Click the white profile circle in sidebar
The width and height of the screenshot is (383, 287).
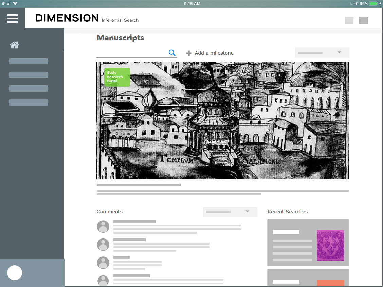[15, 273]
